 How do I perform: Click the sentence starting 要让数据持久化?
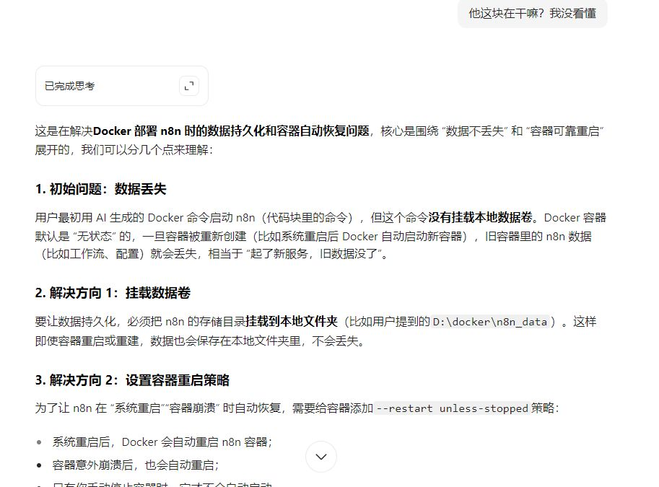point(316,331)
